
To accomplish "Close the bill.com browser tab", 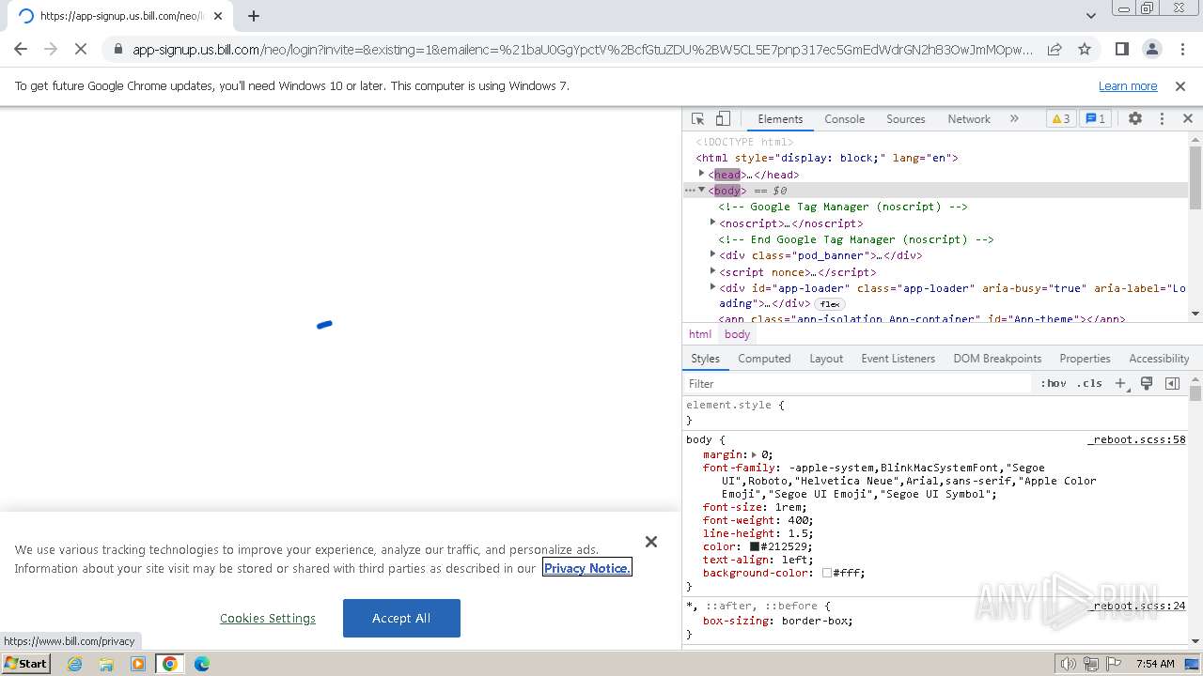I will [x=218, y=16].
